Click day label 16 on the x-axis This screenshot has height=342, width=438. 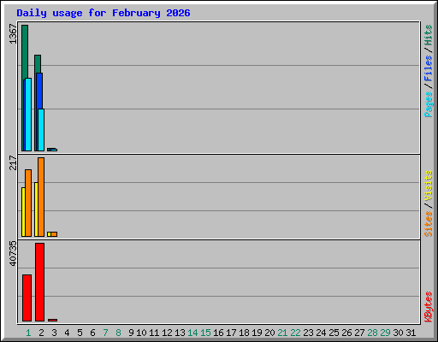[218, 333]
